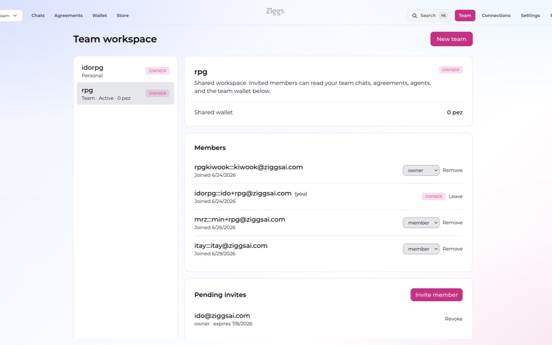Change role dropdown for rpgkiwook member
The image size is (552, 345).
[x=421, y=171]
